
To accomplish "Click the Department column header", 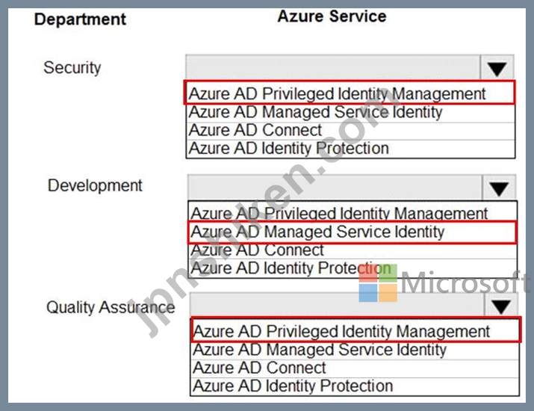I will 81,19.
